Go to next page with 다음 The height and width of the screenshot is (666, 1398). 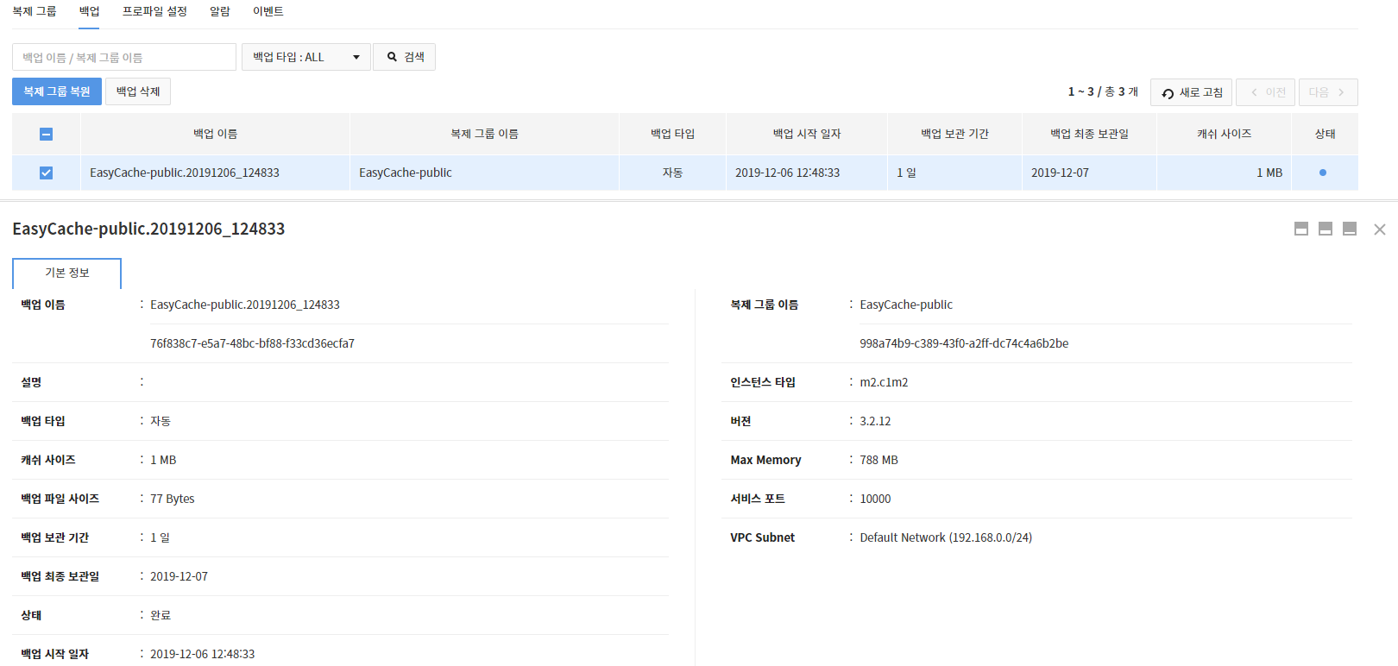tap(1328, 92)
